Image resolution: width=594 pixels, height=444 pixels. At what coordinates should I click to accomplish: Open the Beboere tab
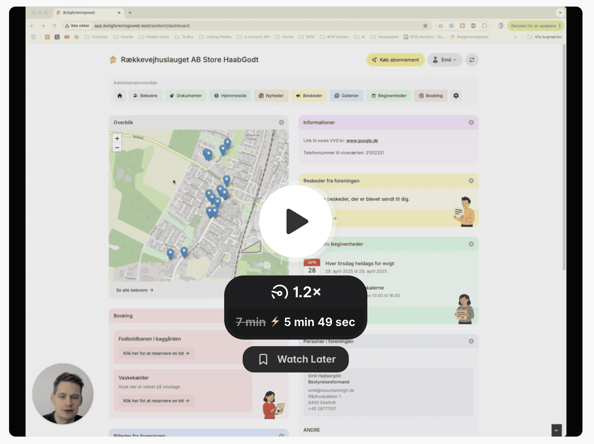coord(145,96)
